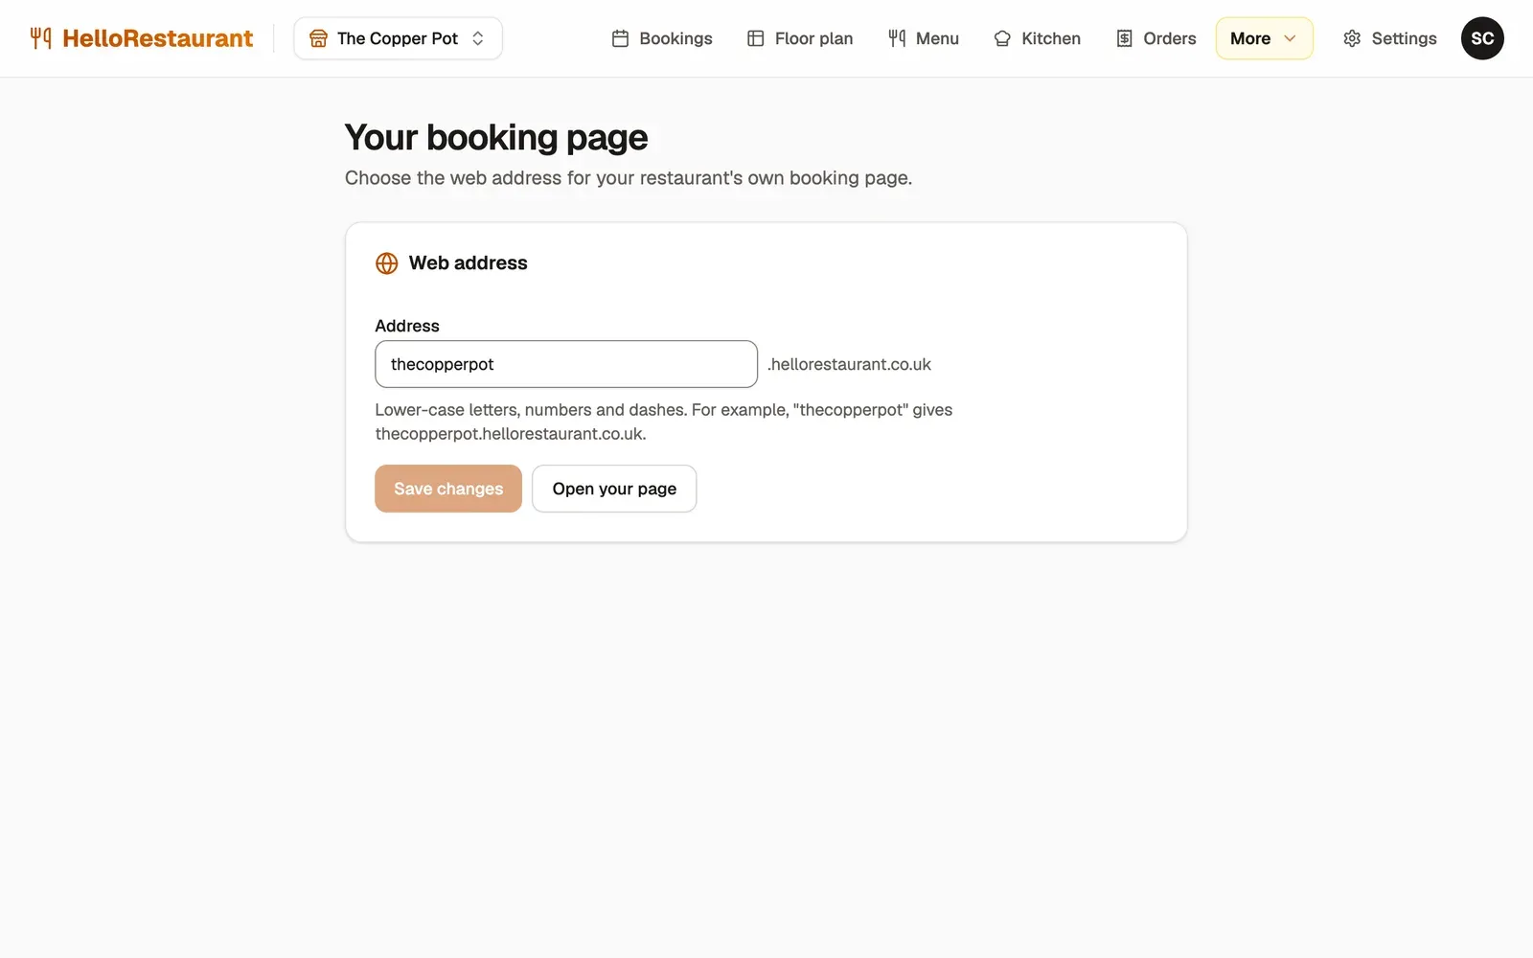Image resolution: width=1533 pixels, height=958 pixels.
Task: Open the Menu section
Action: click(x=924, y=38)
